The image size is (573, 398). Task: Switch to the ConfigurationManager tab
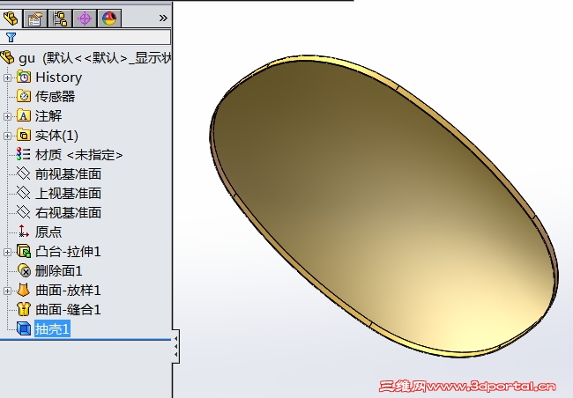coord(60,18)
